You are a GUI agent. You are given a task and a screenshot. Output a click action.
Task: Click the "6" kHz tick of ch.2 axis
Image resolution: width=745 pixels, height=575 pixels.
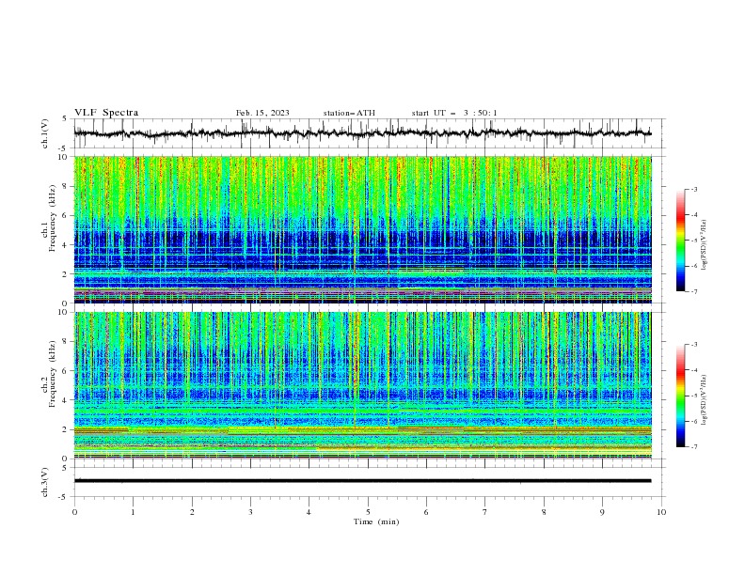point(66,371)
